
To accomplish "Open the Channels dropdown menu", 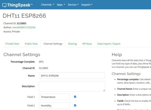I will pos(47,5).
